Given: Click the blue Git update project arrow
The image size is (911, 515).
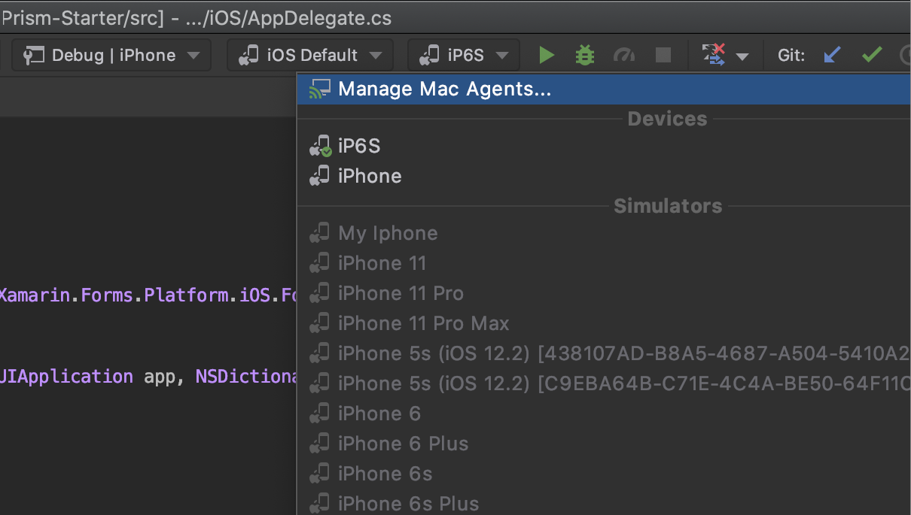Looking at the screenshot, I should tap(832, 55).
